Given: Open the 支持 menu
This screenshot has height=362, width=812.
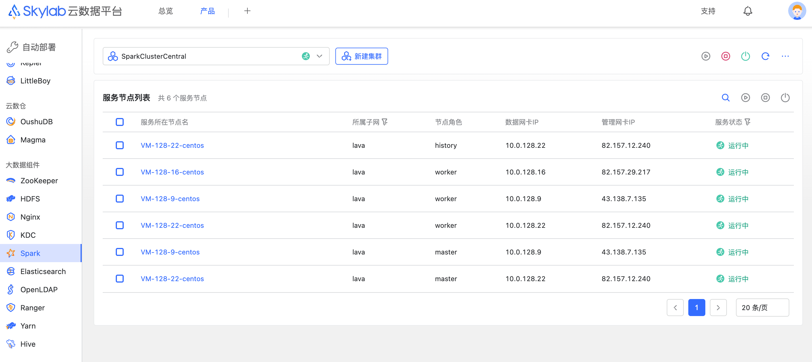Looking at the screenshot, I should click(x=708, y=11).
